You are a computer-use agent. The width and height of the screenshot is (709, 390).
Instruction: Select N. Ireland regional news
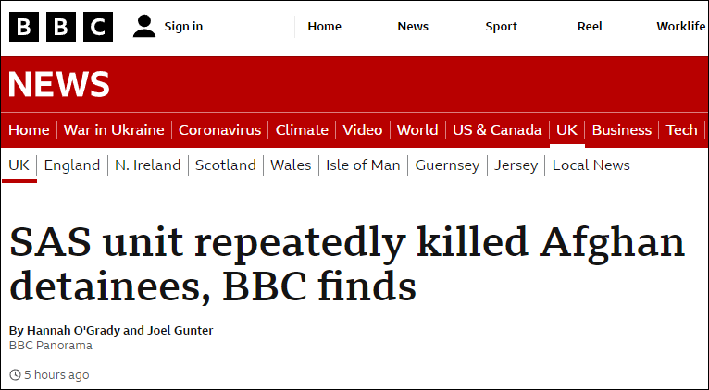(147, 165)
